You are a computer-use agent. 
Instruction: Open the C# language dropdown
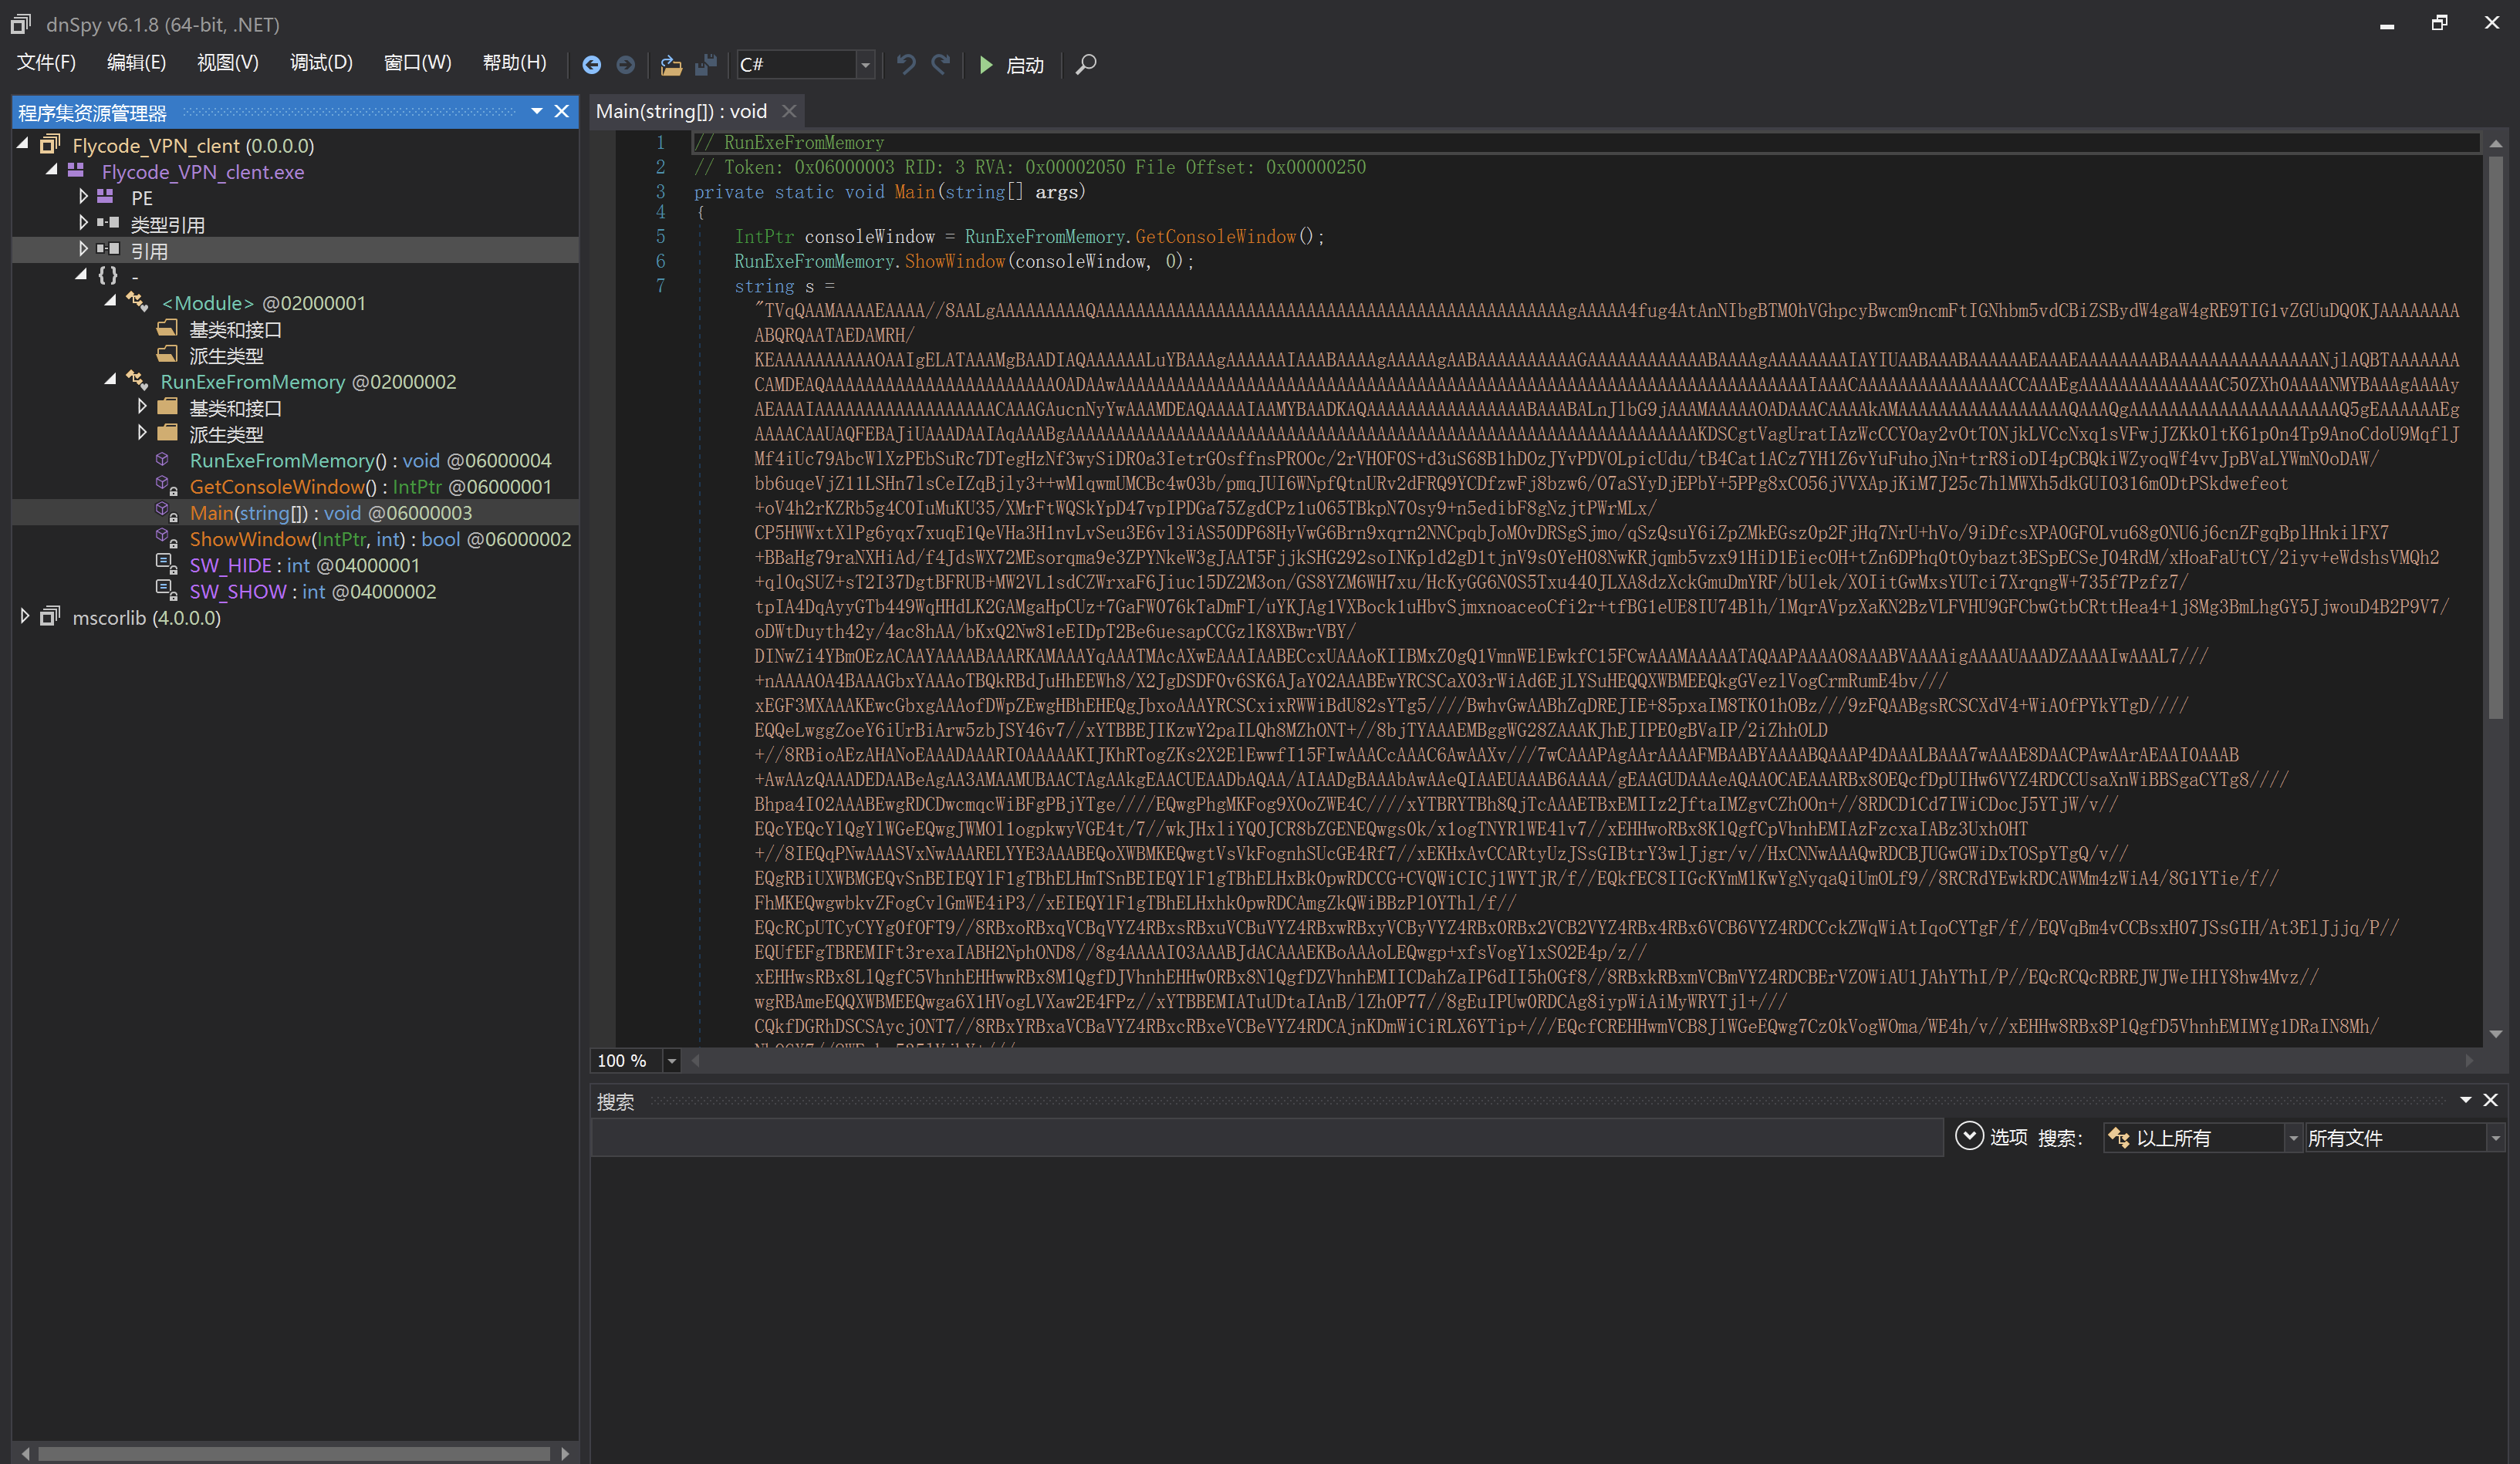(866, 65)
